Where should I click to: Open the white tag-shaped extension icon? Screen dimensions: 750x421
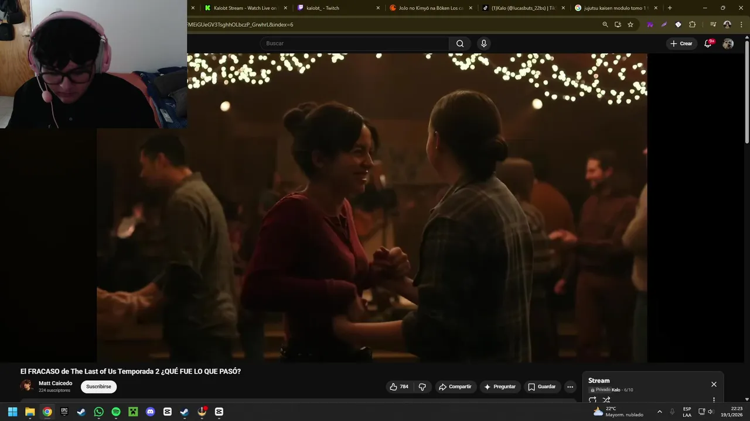point(678,25)
